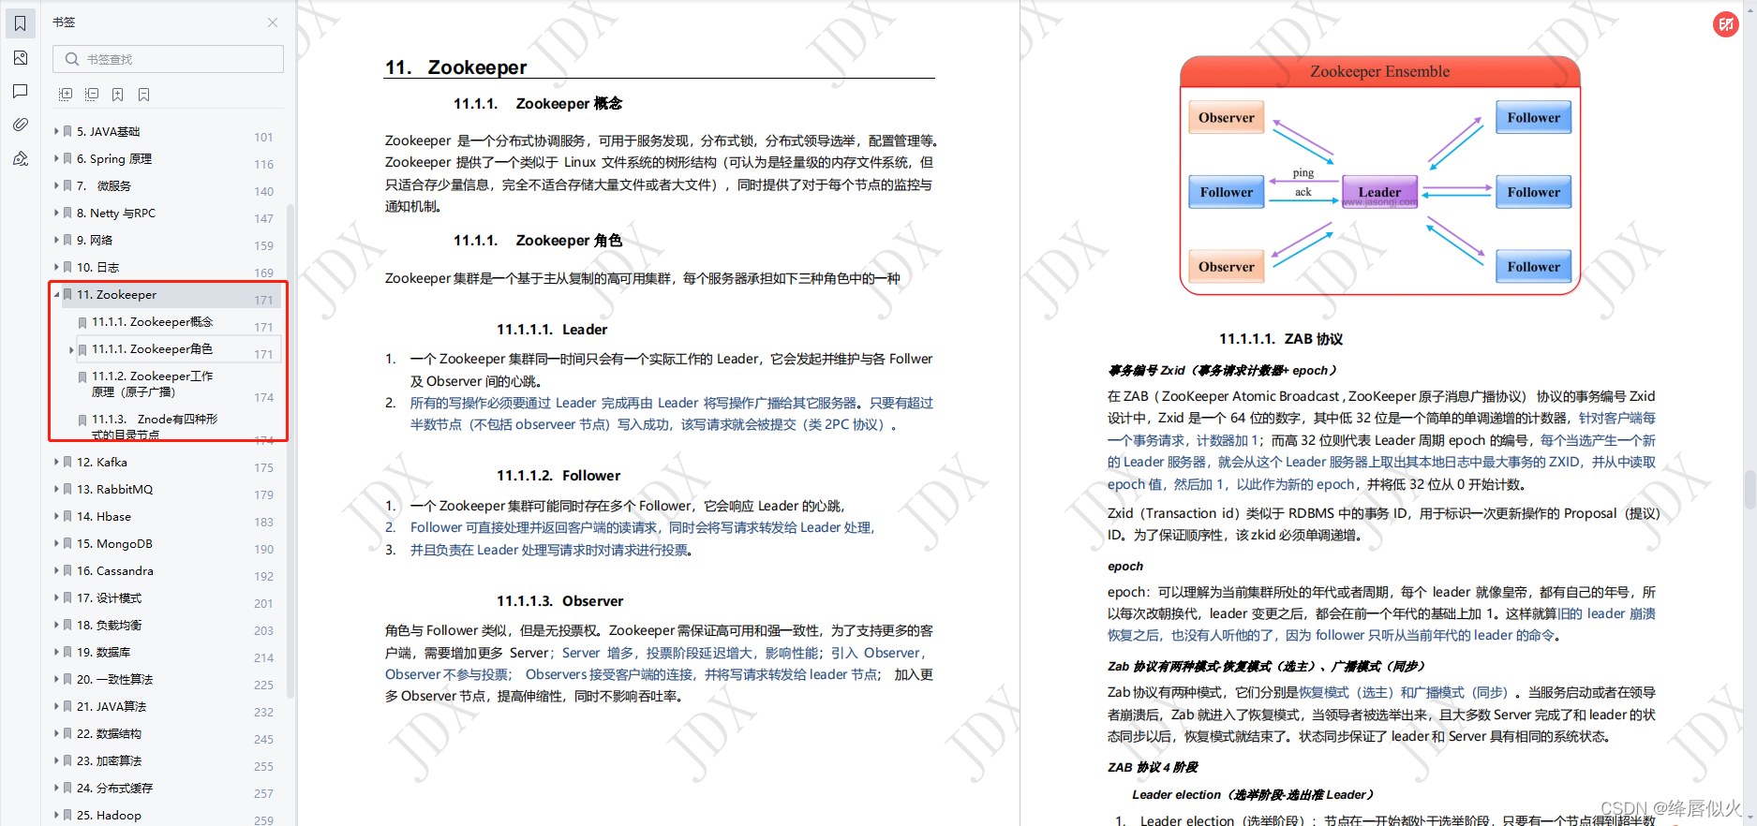Collapse the 11. Zookeeper bookmark
This screenshot has height=826, width=1757.
tap(56, 294)
